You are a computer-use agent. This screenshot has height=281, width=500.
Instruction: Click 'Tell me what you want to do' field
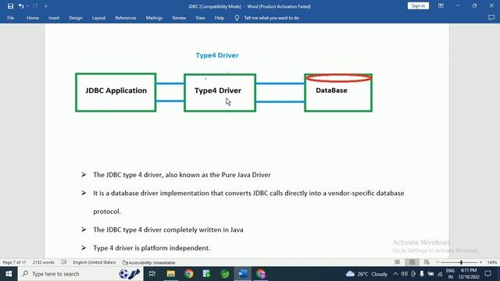coord(271,18)
